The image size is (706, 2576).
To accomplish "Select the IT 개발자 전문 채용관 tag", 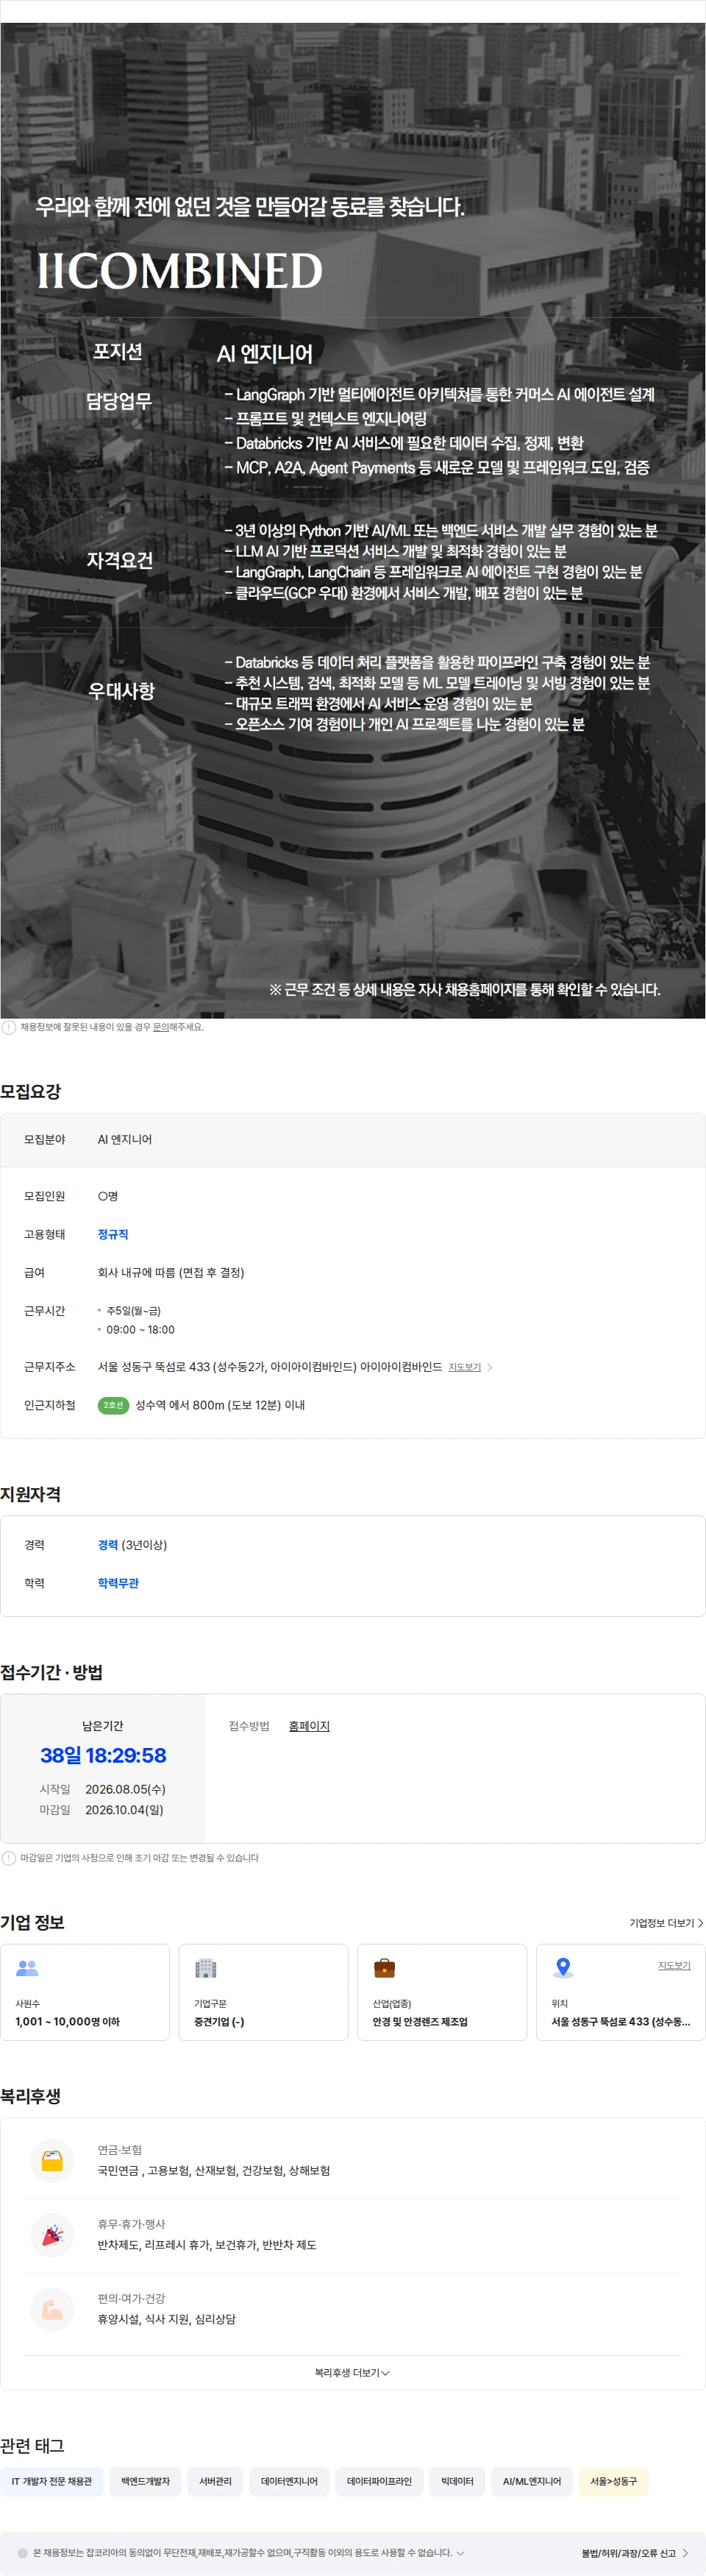I will coord(52,2481).
